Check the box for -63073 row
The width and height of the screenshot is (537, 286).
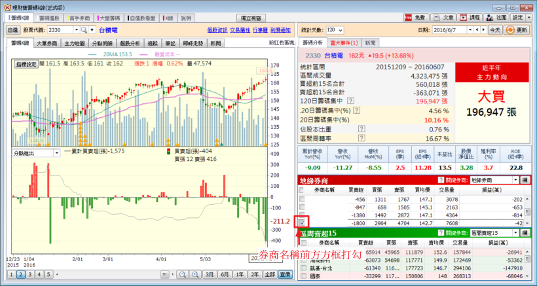pyautogui.click(x=303, y=260)
